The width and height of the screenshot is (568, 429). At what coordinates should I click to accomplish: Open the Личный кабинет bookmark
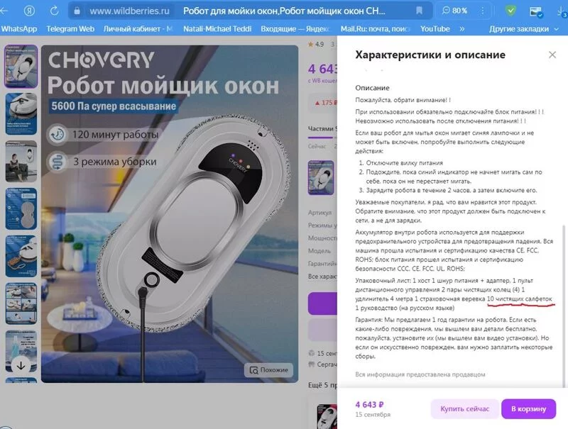click(138, 29)
